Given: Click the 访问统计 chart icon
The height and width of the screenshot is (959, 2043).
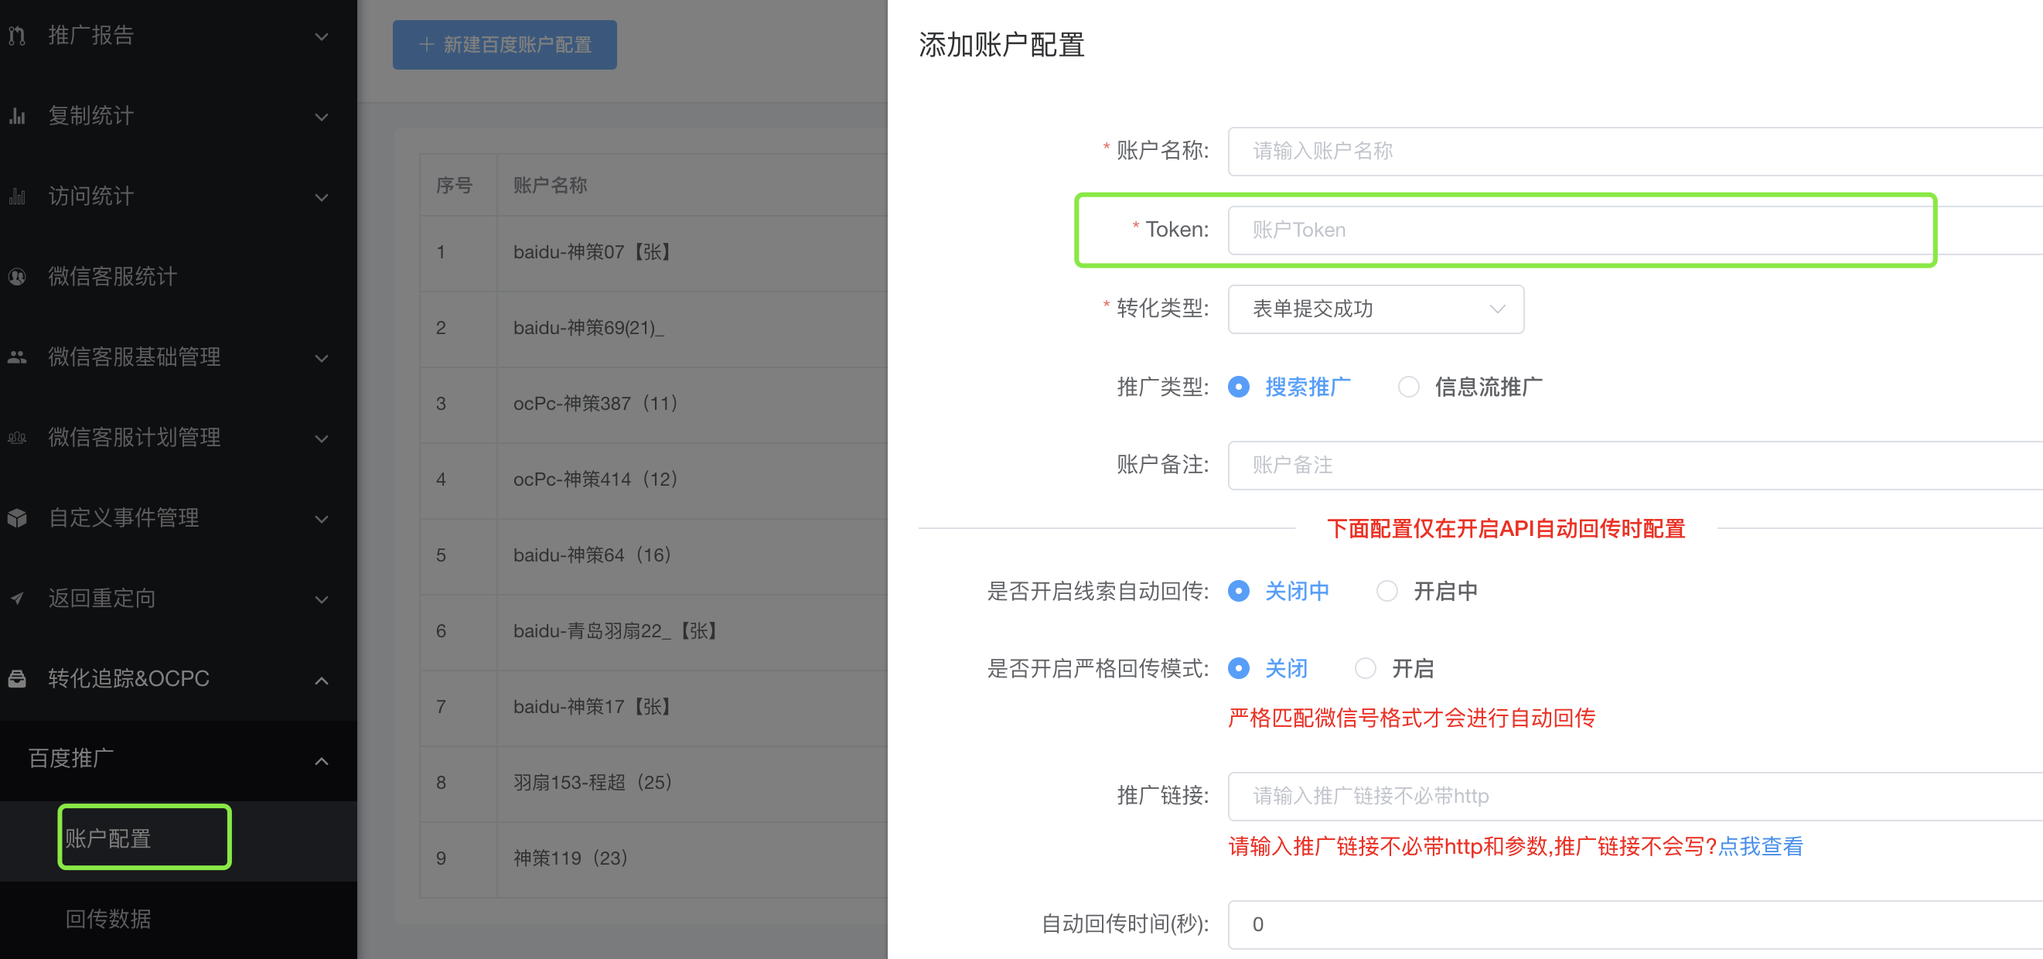Looking at the screenshot, I should [17, 196].
